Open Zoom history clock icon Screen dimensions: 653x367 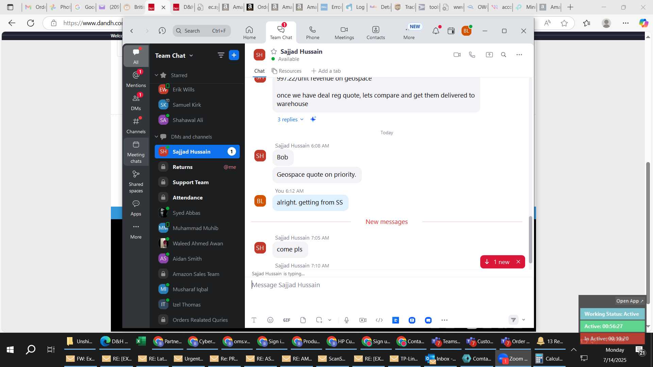click(x=162, y=31)
